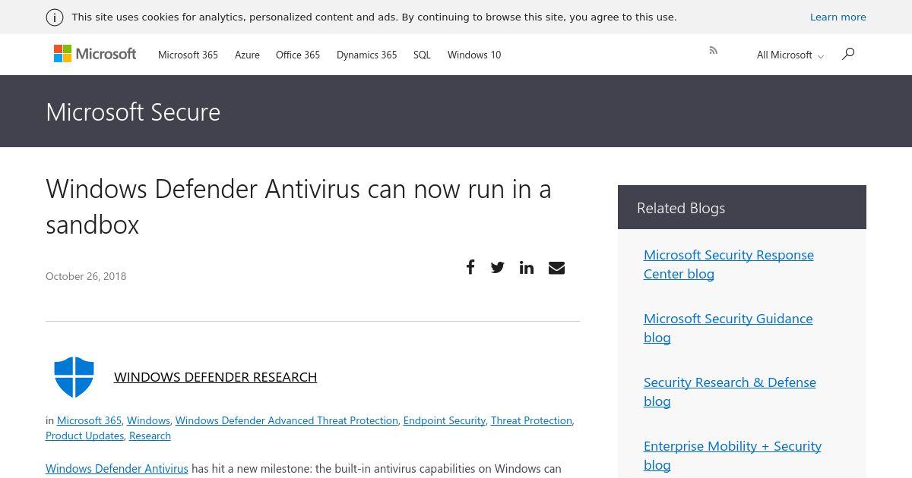
Task: Click the Windows Defender shield icon
Action: pyautogui.click(x=74, y=377)
